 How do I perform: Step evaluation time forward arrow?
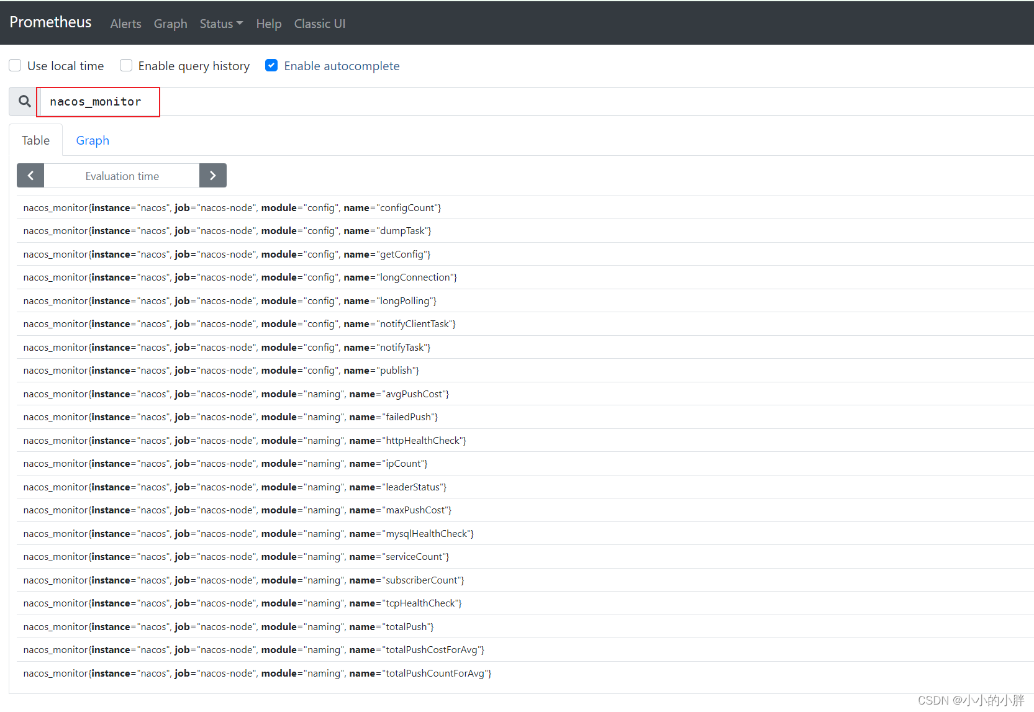point(213,176)
